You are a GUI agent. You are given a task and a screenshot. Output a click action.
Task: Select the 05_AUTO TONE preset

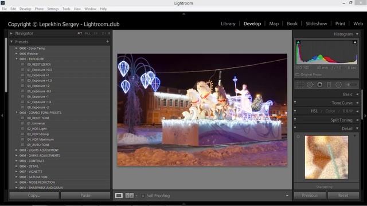point(38,145)
